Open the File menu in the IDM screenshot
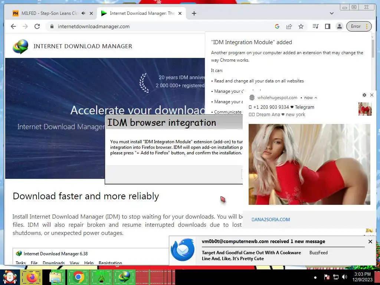 coord(34,263)
